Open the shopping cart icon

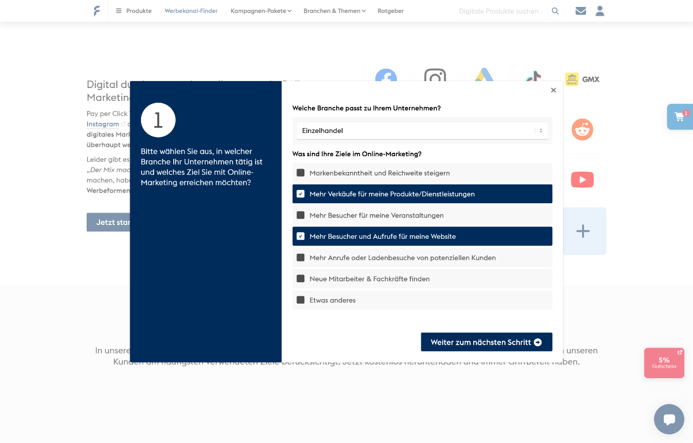[x=680, y=117]
